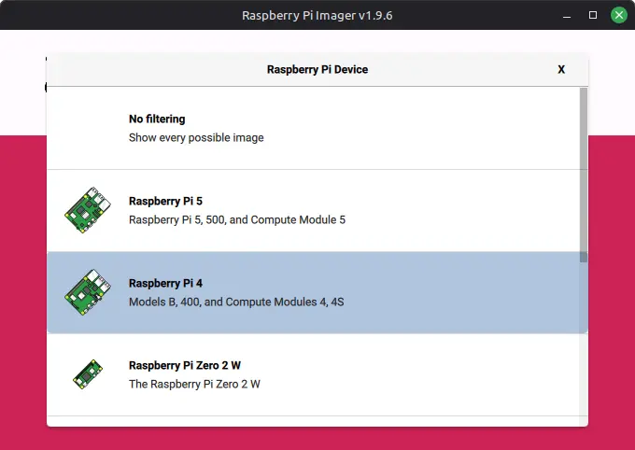Screen dimensions: 635x450
Task: Click the scrollbar track below the thumb
Action: (x=584, y=355)
